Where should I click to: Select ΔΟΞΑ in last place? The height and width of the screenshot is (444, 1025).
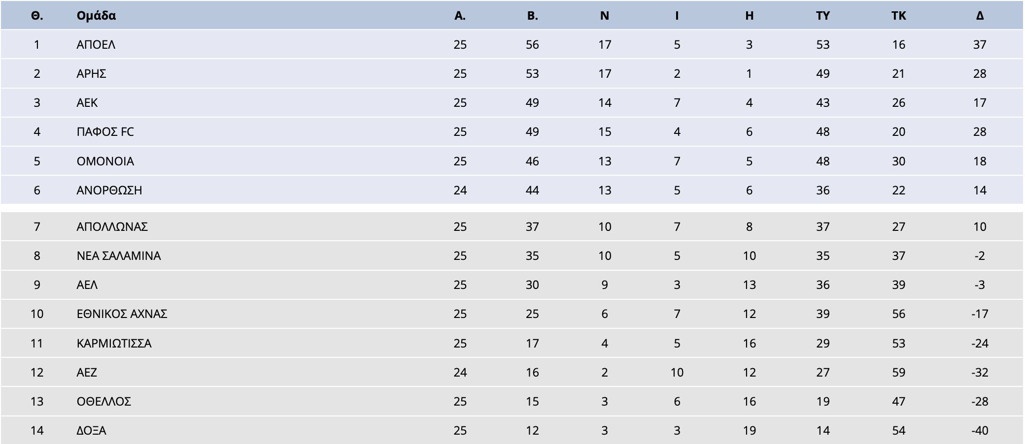(x=91, y=431)
